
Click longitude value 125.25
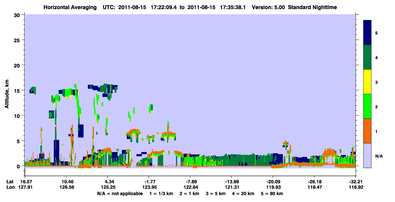point(108,187)
